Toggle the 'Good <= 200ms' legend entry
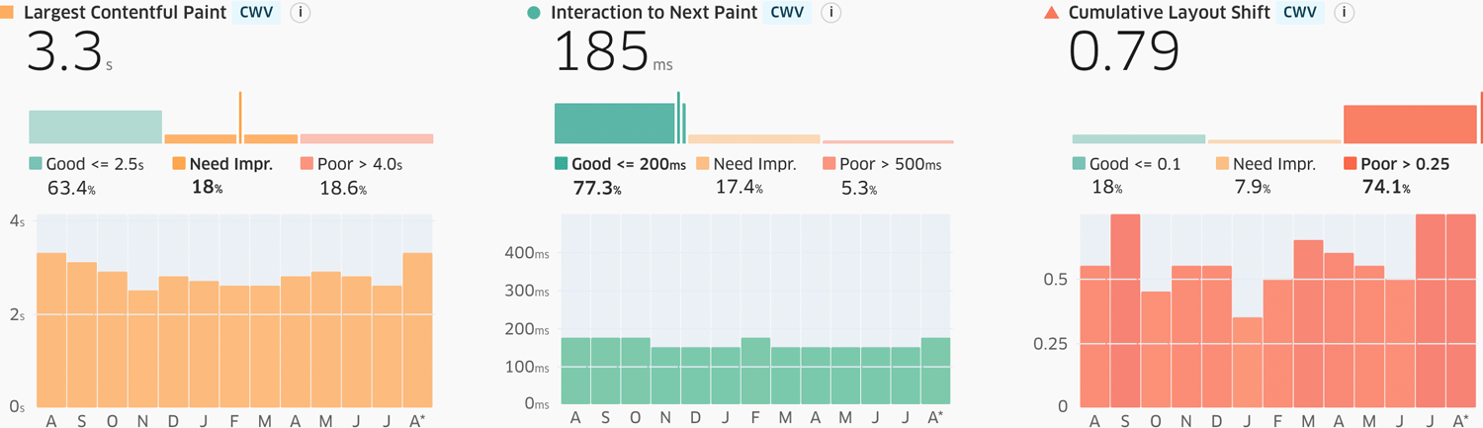 click(627, 164)
